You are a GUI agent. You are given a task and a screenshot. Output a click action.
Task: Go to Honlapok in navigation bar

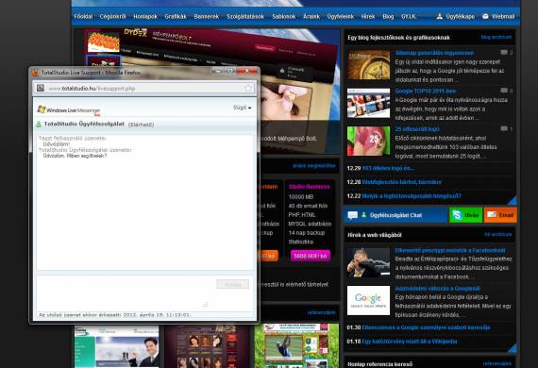coord(145,16)
